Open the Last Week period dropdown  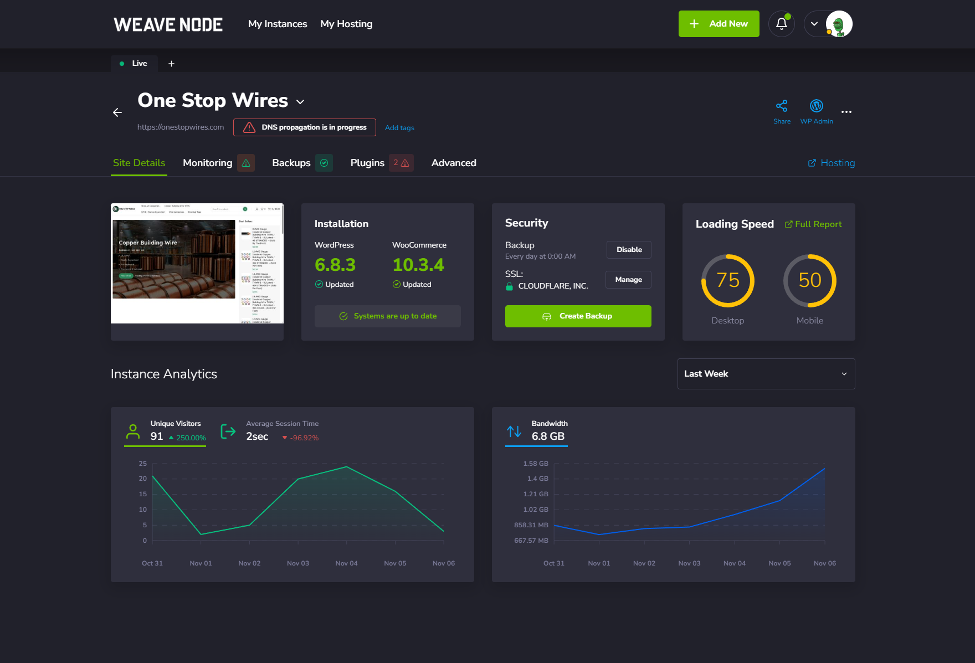pyautogui.click(x=766, y=374)
